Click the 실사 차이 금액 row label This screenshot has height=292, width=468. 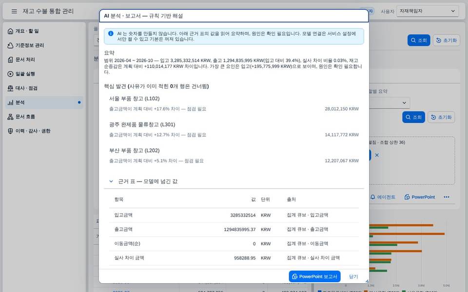pyautogui.click(x=129, y=258)
